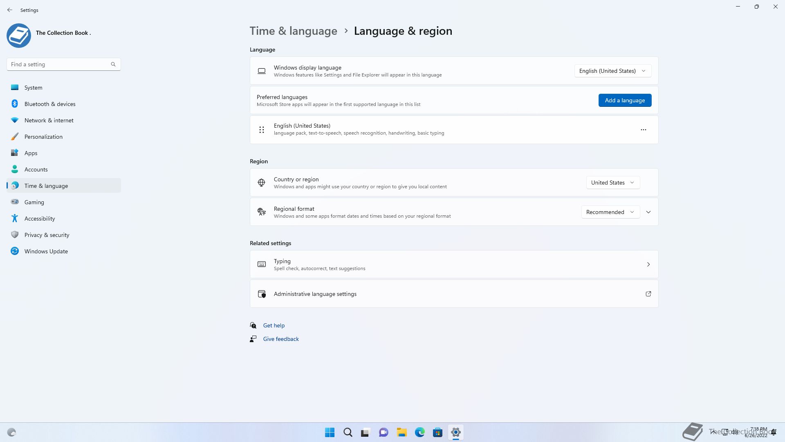Open the Windows display language dropdown

click(x=612, y=71)
